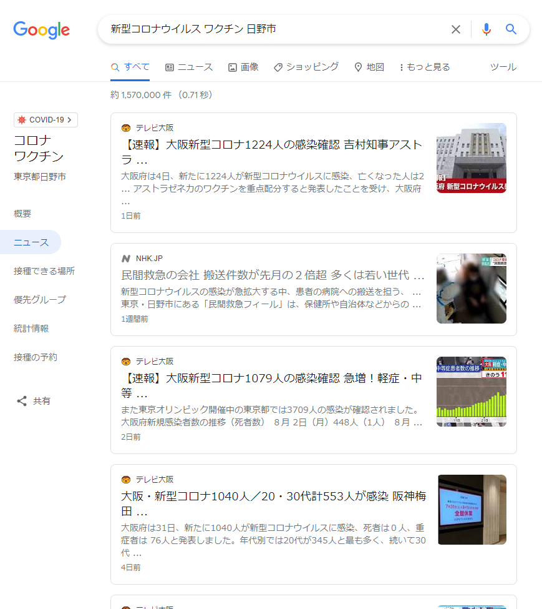Screen dimensions: 542x609
Task: Open the COVID-19 chip
Action: 46,120
